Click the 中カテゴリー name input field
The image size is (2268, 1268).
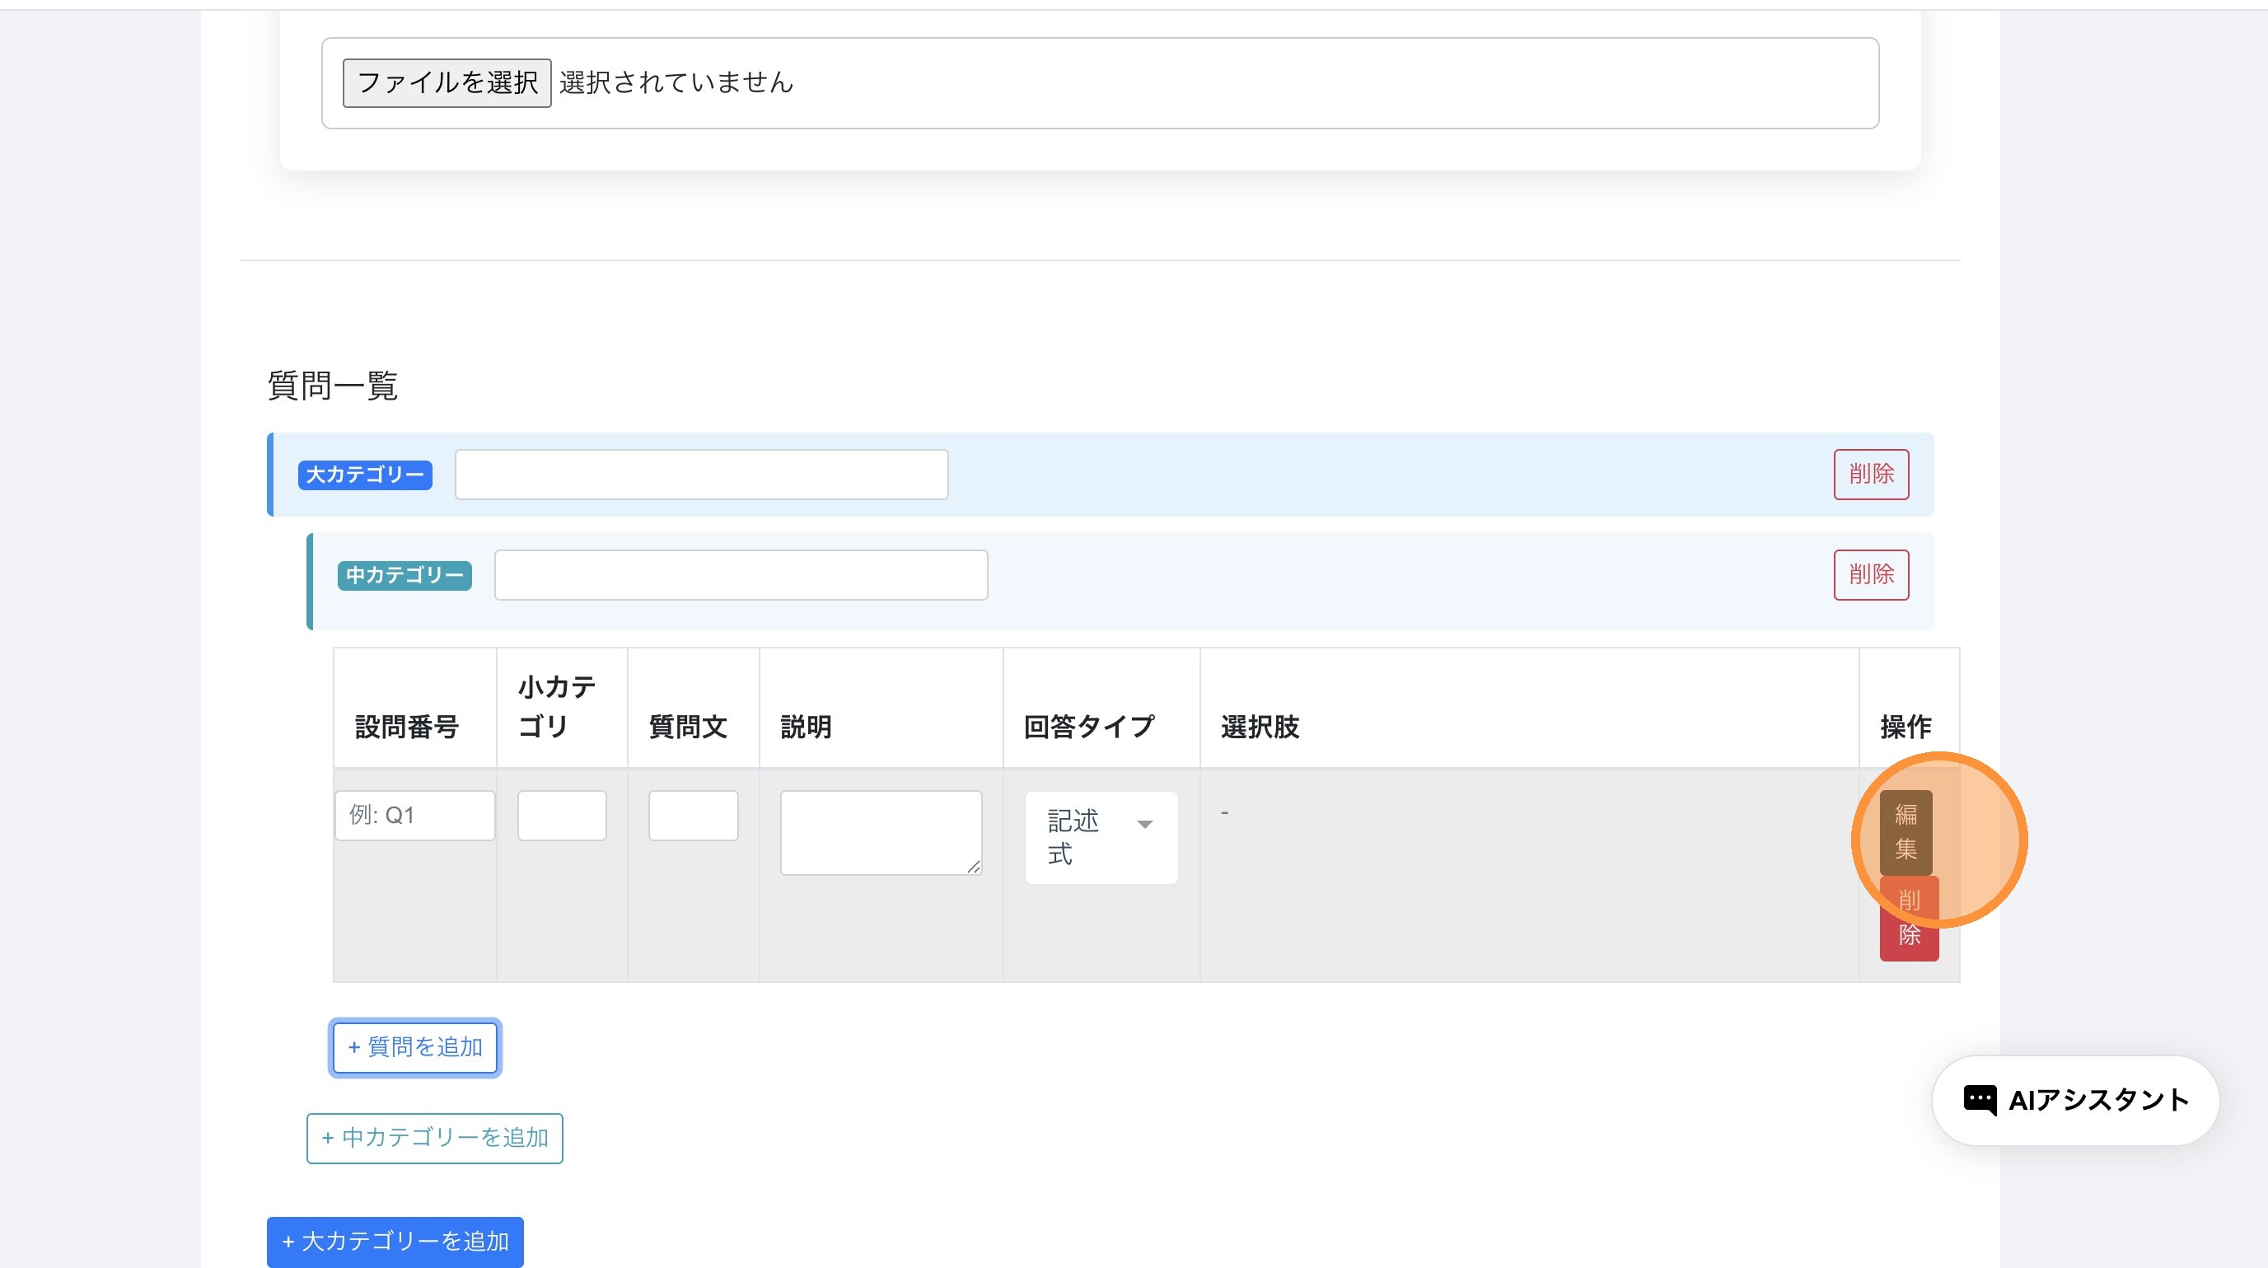point(741,575)
